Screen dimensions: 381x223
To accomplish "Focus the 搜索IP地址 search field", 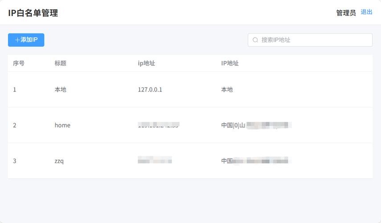I will click(310, 40).
